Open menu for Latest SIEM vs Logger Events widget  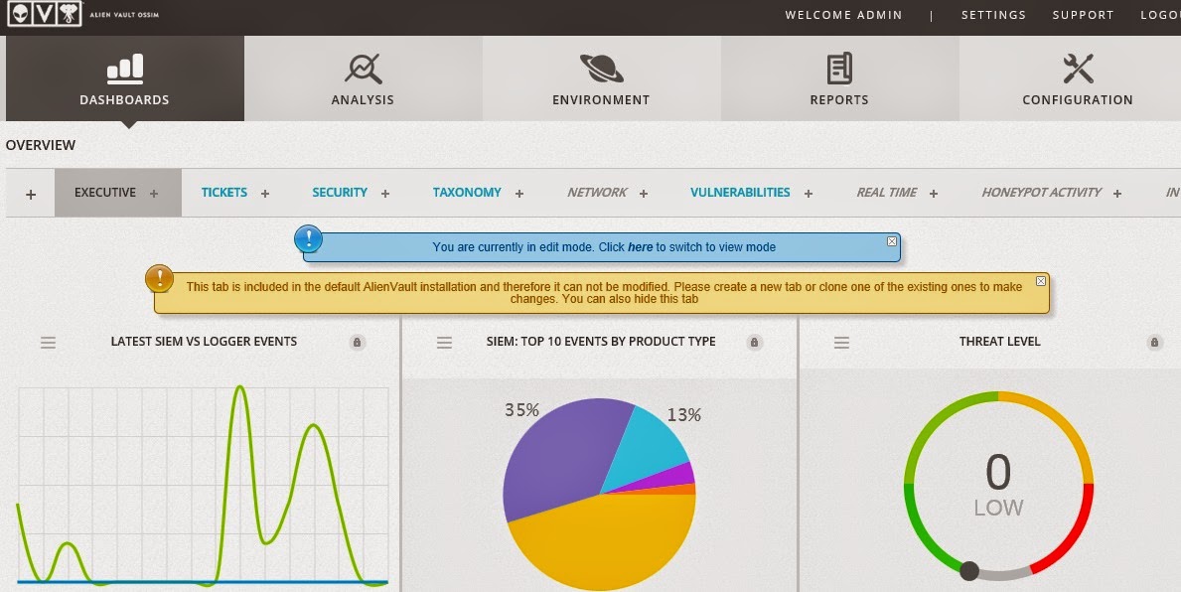(x=48, y=343)
